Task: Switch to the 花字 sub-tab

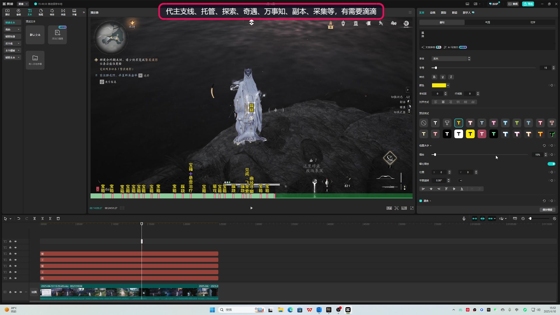Action: pyautogui.click(x=533, y=22)
